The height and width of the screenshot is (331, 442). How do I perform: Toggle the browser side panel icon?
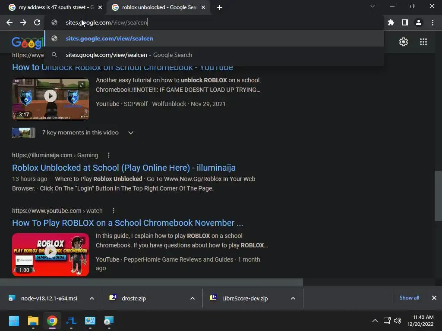[x=405, y=22]
